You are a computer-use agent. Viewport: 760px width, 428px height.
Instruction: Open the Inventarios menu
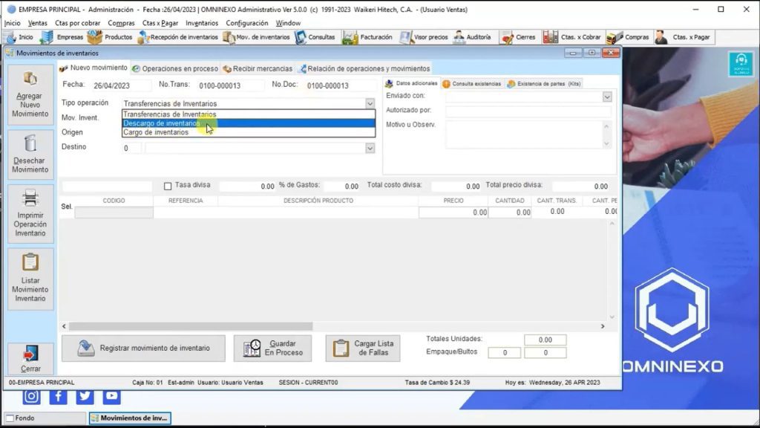click(x=202, y=23)
